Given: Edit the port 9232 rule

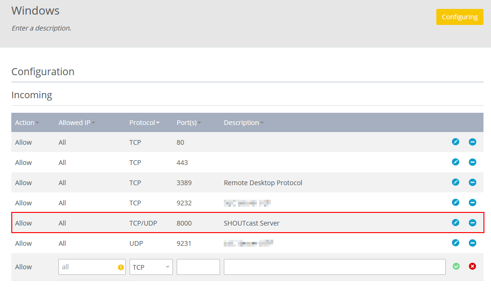Looking at the screenshot, I should [x=456, y=203].
